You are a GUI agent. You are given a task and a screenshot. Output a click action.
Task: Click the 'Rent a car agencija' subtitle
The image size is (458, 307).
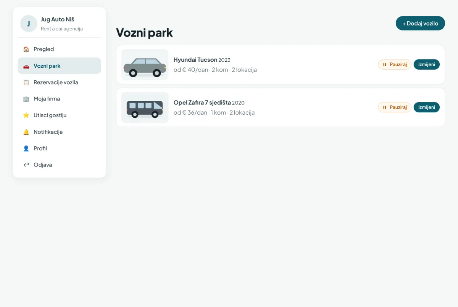62,29
